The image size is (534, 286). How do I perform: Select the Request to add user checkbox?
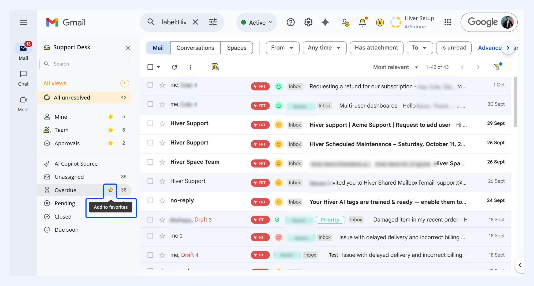[x=150, y=123]
